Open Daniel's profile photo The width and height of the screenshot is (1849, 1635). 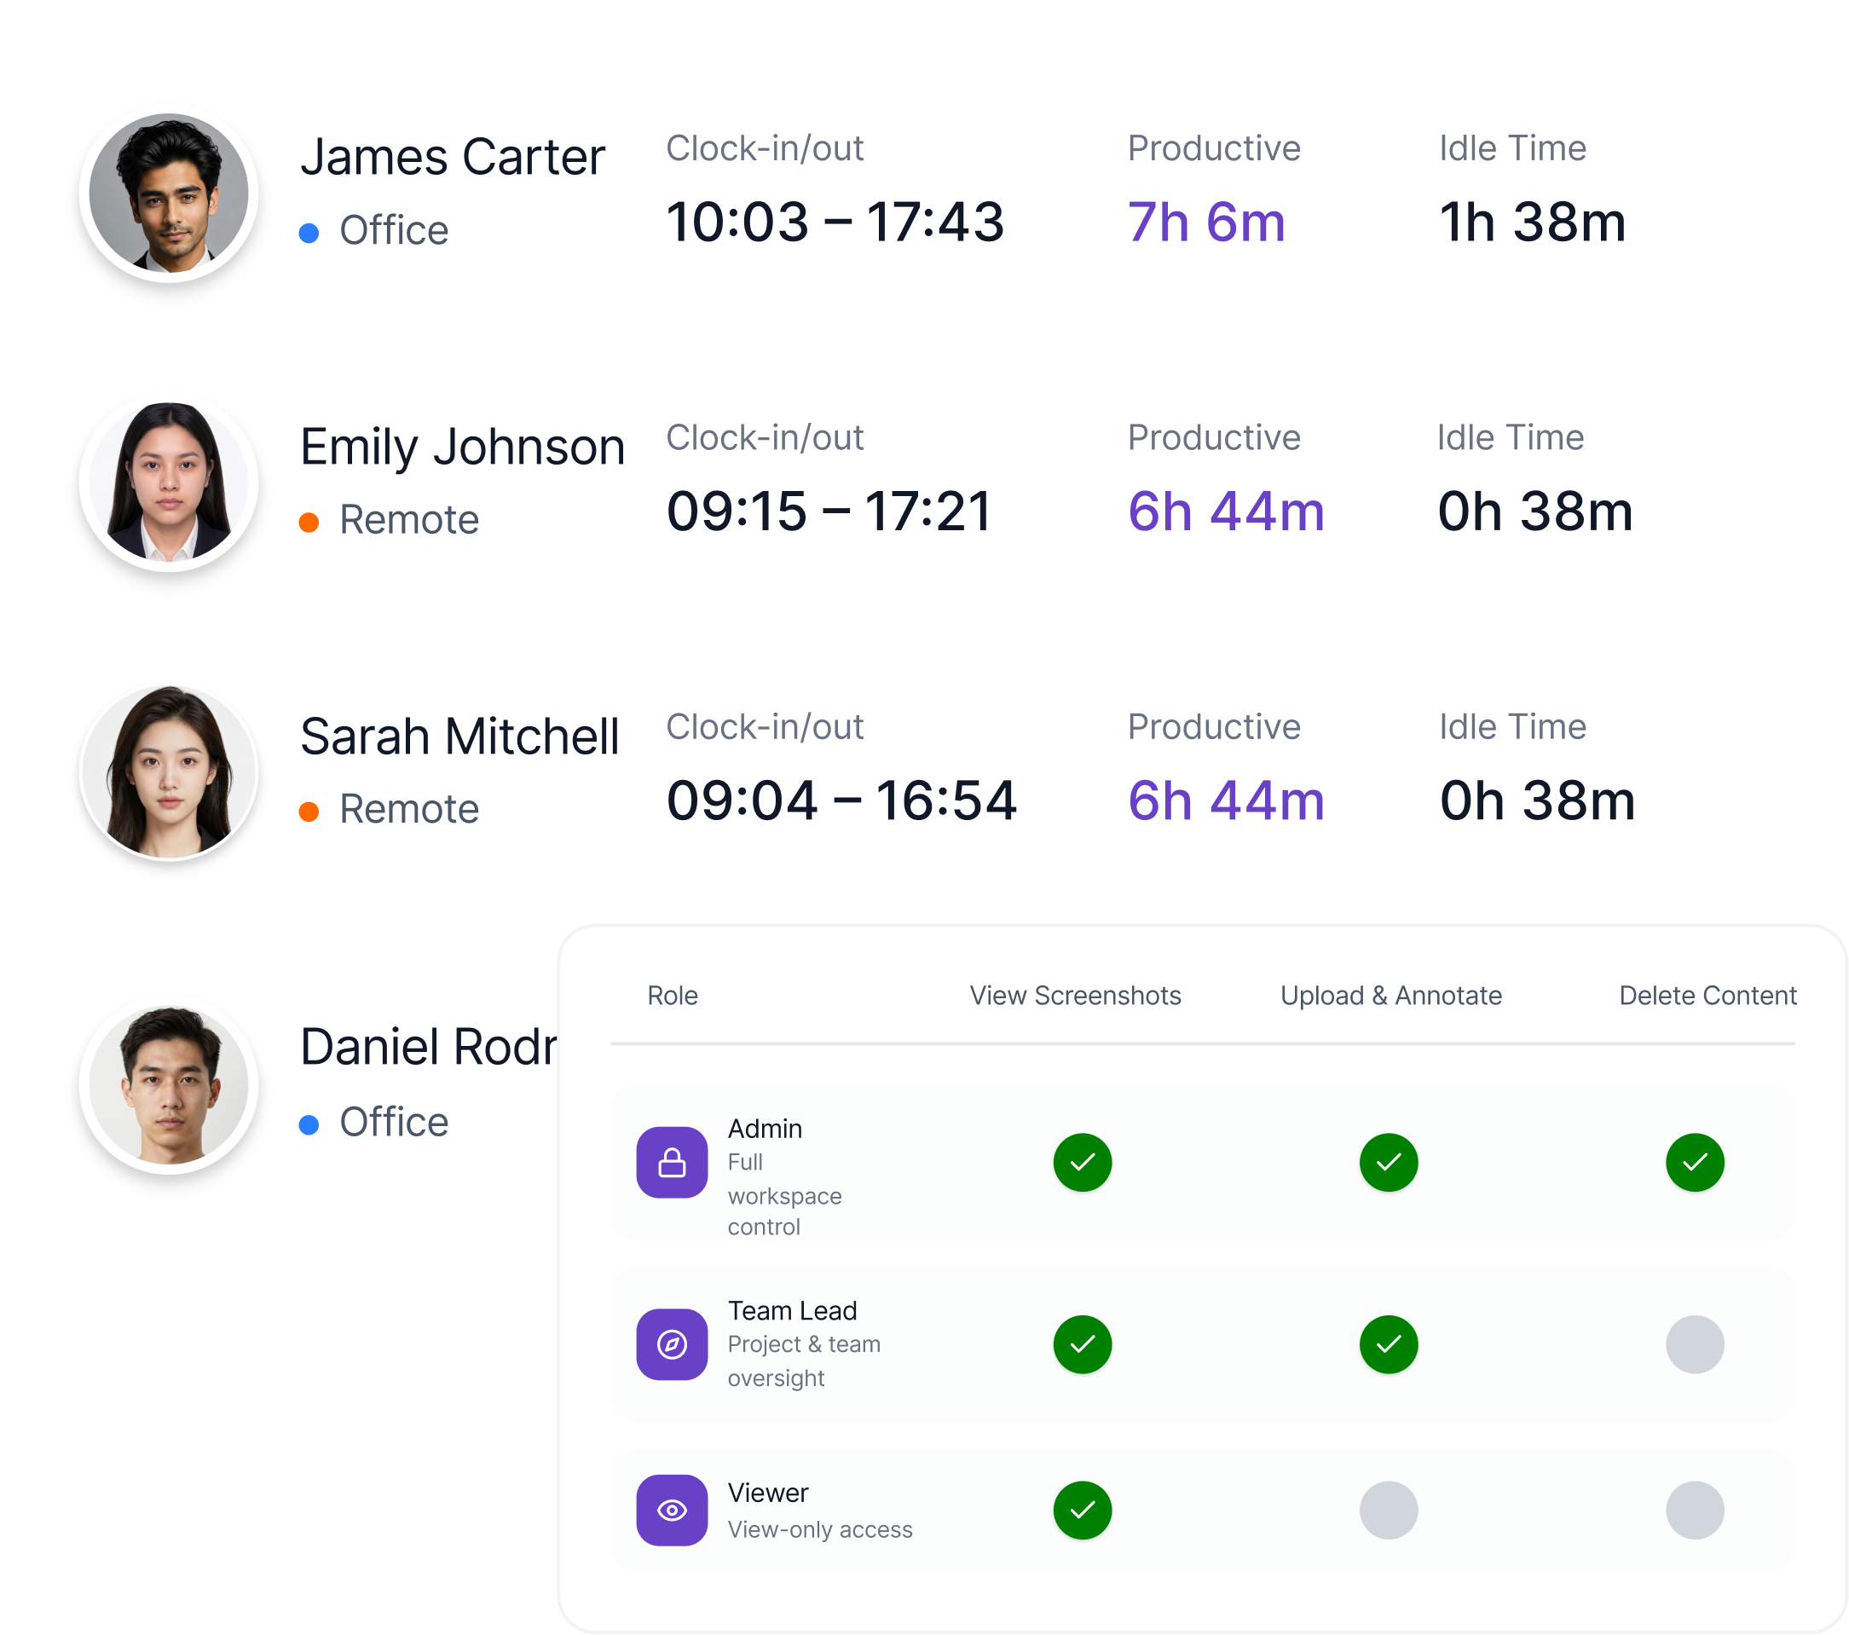tap(169, 1085)
